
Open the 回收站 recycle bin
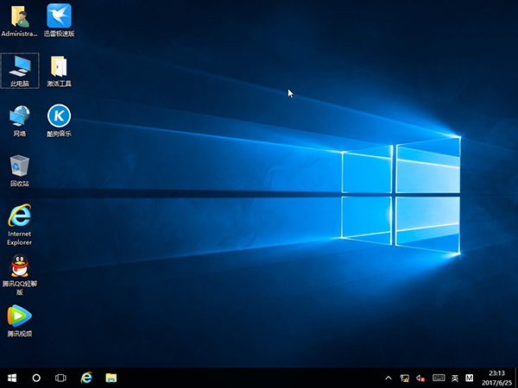point(19,166)
